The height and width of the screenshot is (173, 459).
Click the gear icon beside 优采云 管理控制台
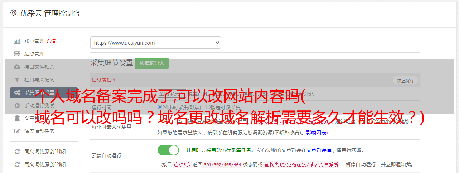13,13
